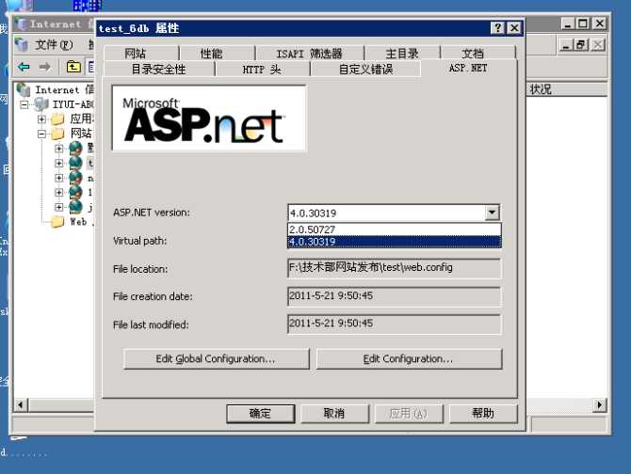Click Edit Configuration button
The image size is (631, 474).
point(410,358)
